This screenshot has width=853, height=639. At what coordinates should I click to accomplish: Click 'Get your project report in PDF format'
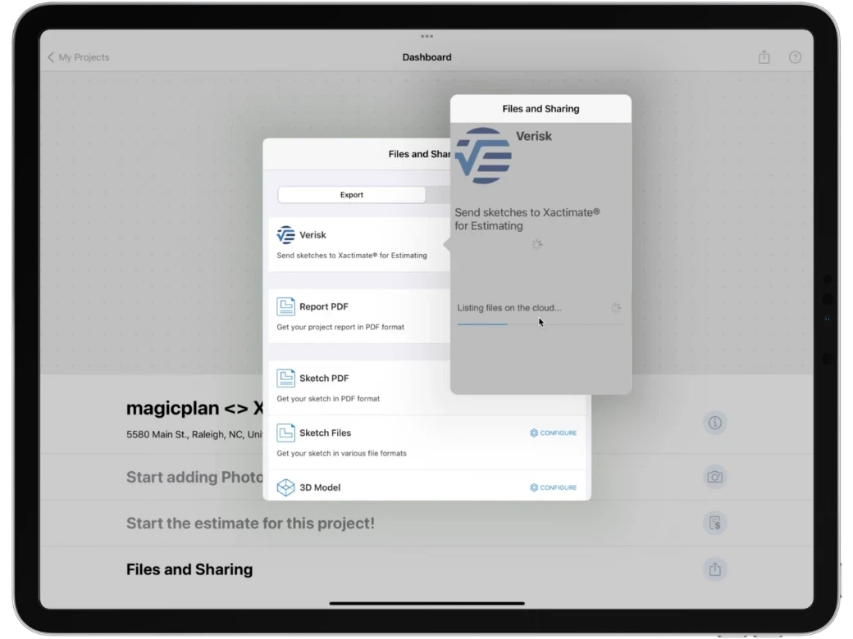[x=340, y=327]
